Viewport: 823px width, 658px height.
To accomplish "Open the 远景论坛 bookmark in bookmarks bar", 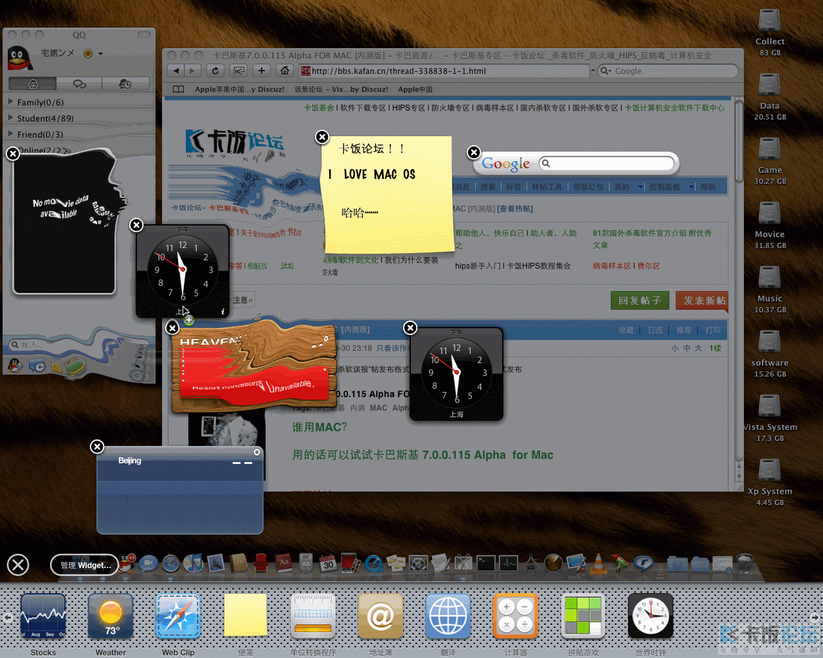I will pyautogui.click(x=341, y=89).
